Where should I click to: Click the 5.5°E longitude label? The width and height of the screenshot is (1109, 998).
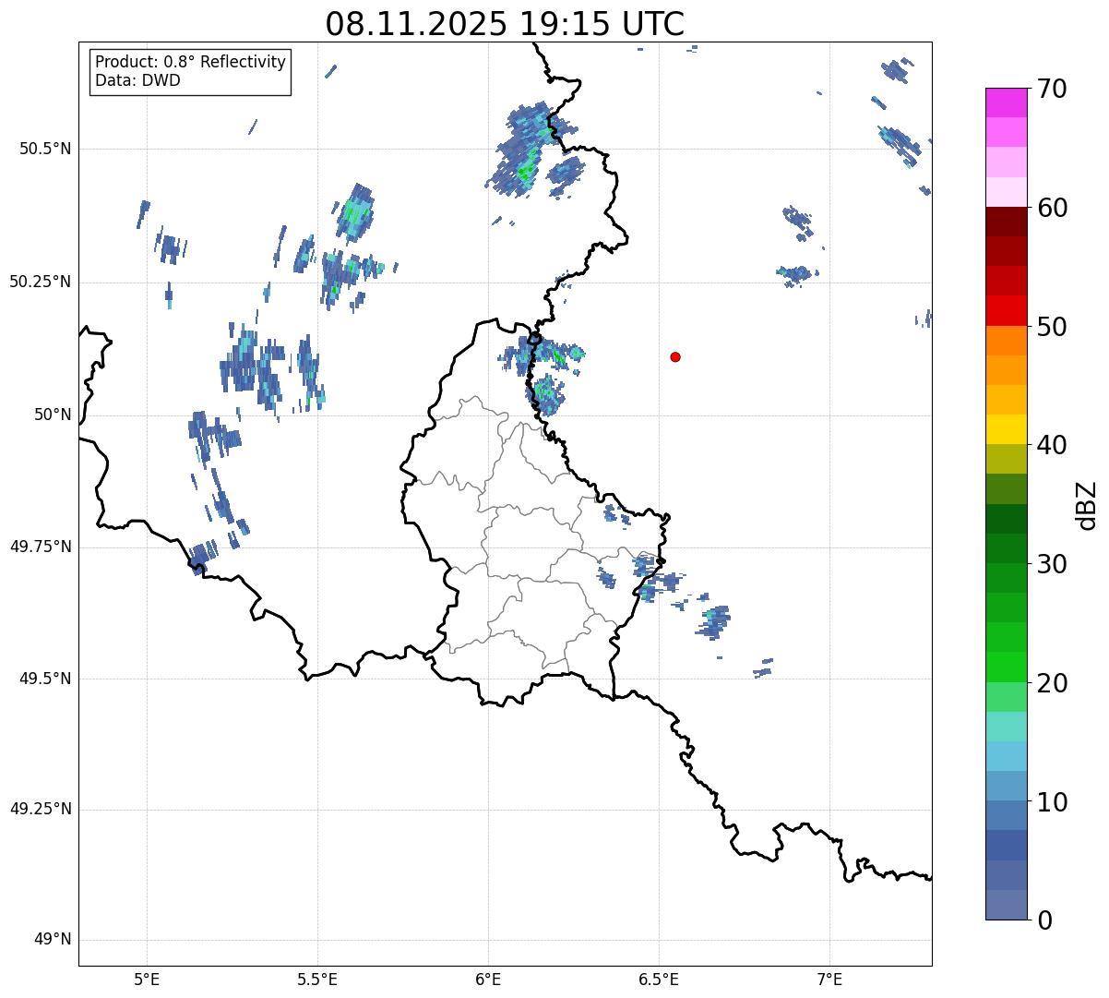pyautogui.click(x=317, y=979)
